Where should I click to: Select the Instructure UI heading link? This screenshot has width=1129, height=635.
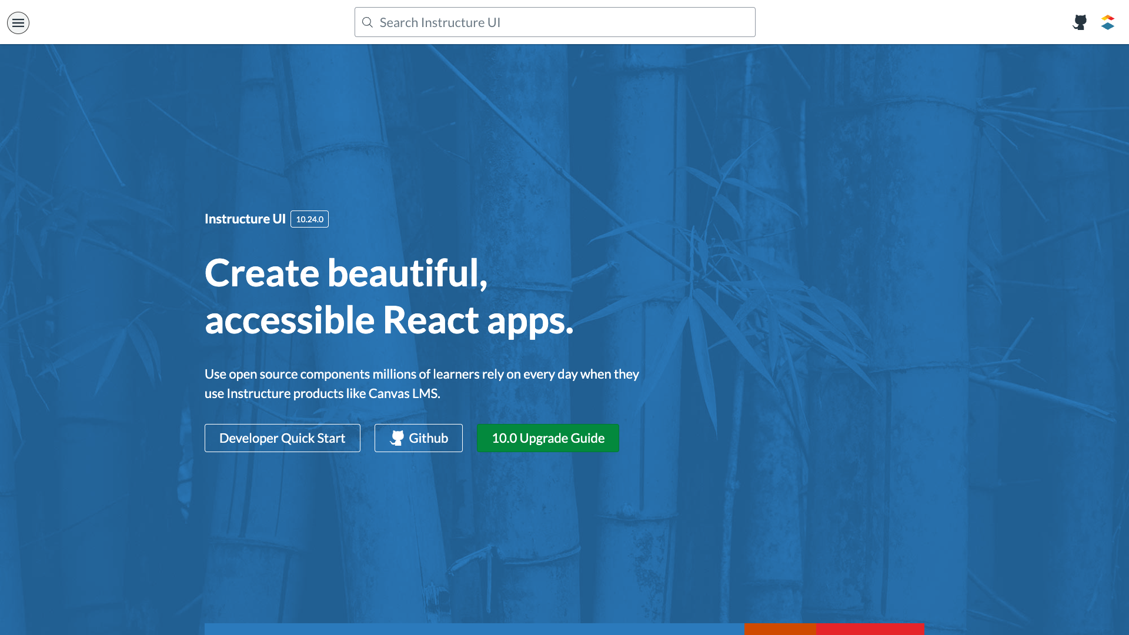245,218
